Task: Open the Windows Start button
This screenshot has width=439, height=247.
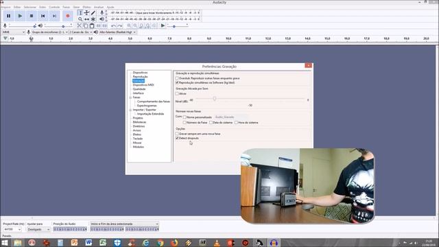Action: pos(5,242)
